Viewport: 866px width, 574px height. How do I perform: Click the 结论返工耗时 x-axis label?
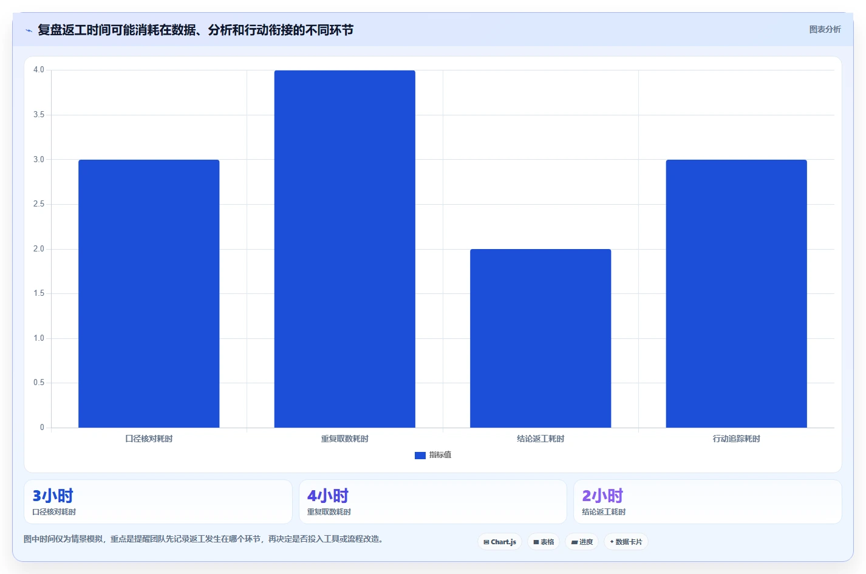point(540,439)
